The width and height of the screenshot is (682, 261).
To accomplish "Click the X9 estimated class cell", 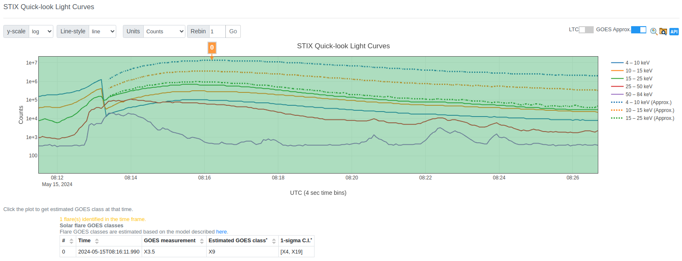I will (x=242, y=252).
